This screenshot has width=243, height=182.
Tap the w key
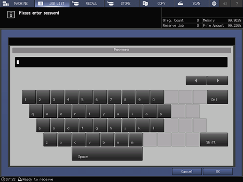pos(50,111)
